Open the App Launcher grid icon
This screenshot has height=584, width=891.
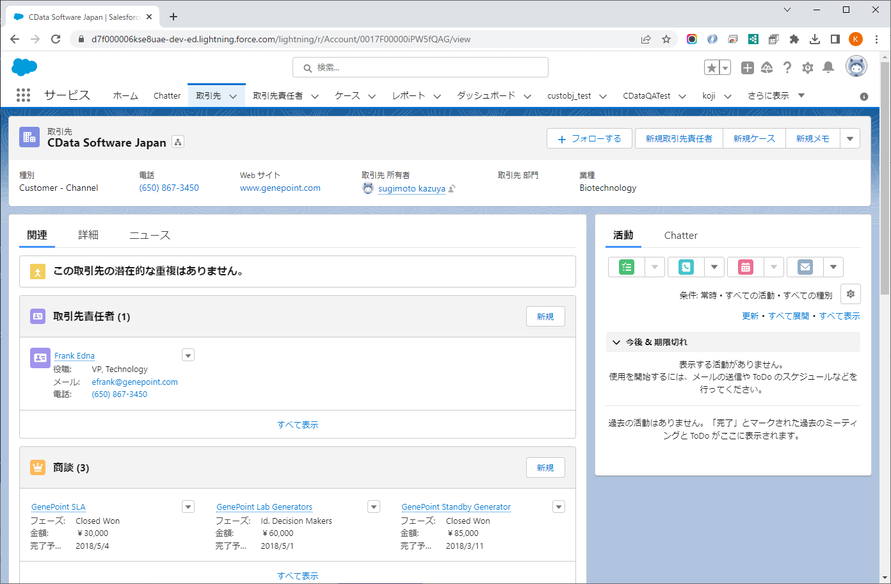click(x=23, y=95)
